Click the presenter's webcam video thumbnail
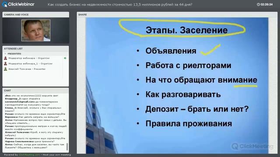The height and width of the screenshot is (157, 280). [36, 31]
